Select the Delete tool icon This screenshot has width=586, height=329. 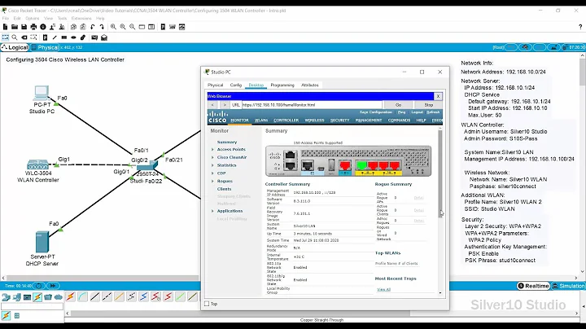click(24, 37)
